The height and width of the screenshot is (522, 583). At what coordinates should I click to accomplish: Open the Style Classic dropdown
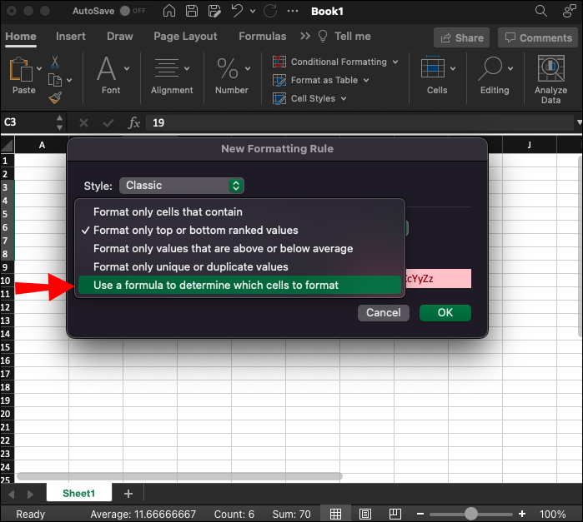[x=181, y=186]
